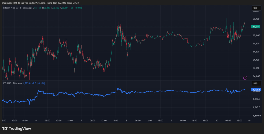Click the open value O65,152
The width and height of the screenshot is (264, 134).
tap(37, 8)
